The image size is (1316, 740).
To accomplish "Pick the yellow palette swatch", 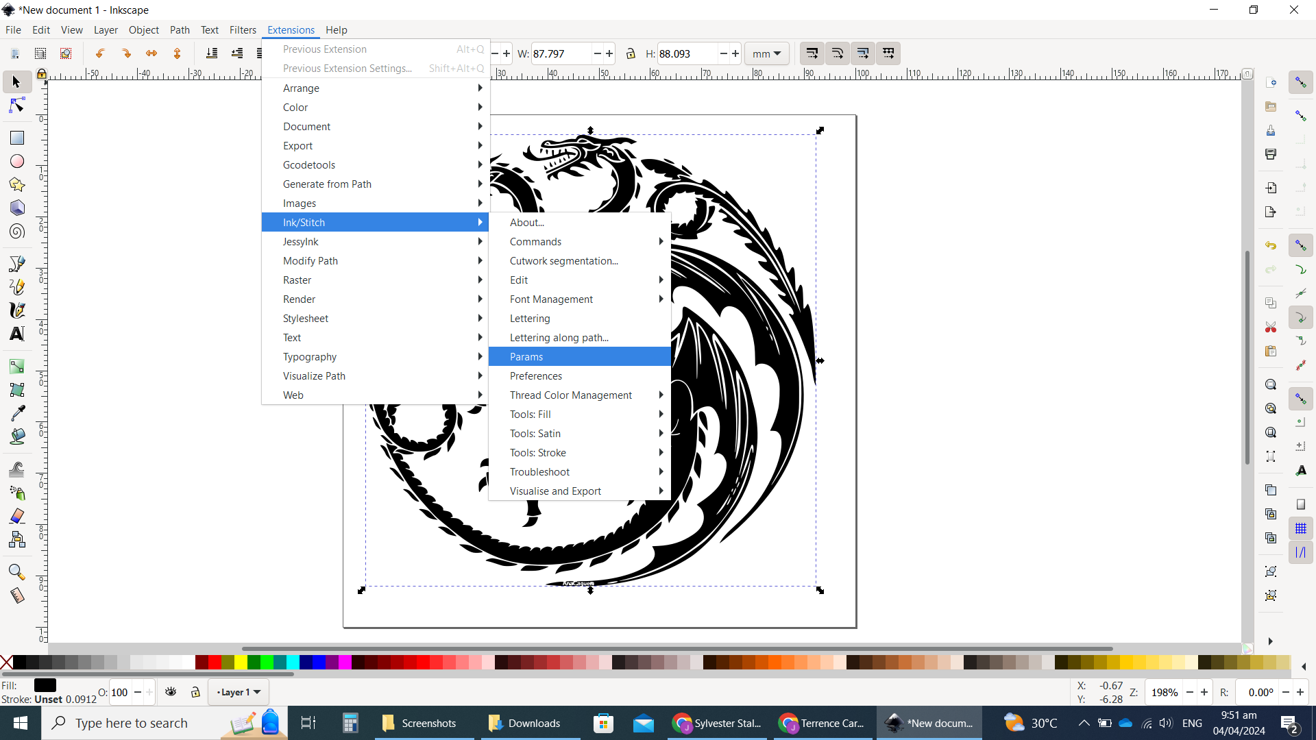I will [x=241, y=662].
